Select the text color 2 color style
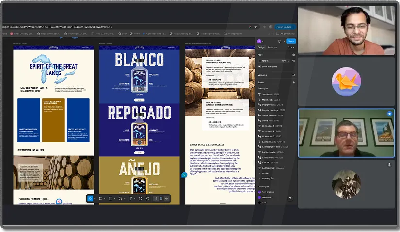The width and height of the screenshot is (400, 232). tap(265, 197)
